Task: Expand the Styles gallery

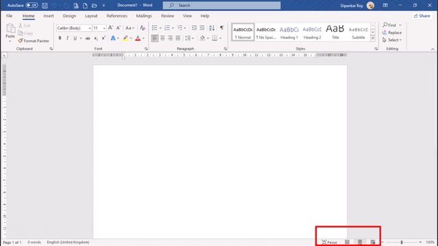Action: (372, 38)
